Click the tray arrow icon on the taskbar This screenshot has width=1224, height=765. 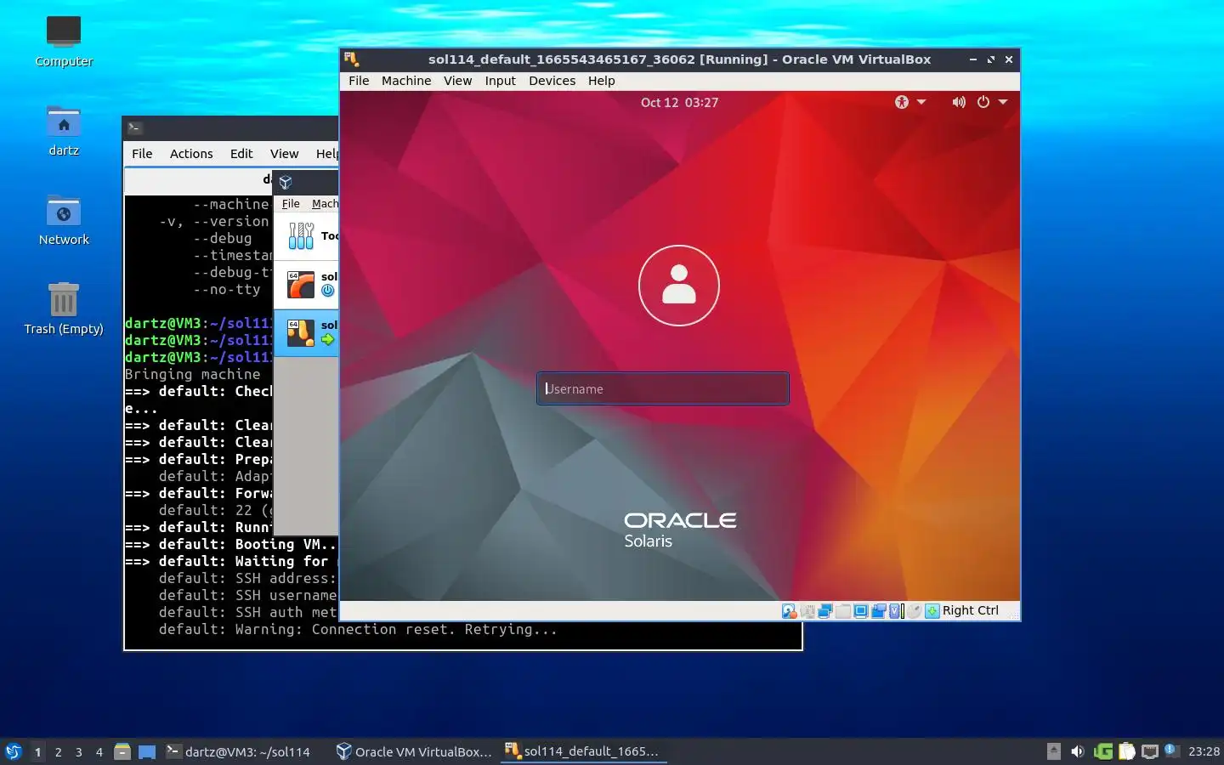pyautogui.click(x=1054, y=751)
